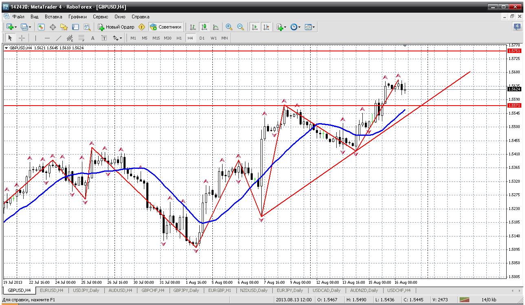Click the chat notification icon at top right
525x305 pixels.
tap(517, 27)
